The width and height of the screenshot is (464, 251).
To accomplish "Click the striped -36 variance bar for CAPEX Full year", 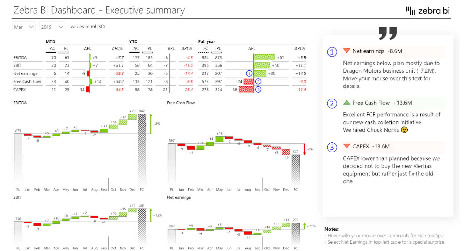I will tap(246, 90).
